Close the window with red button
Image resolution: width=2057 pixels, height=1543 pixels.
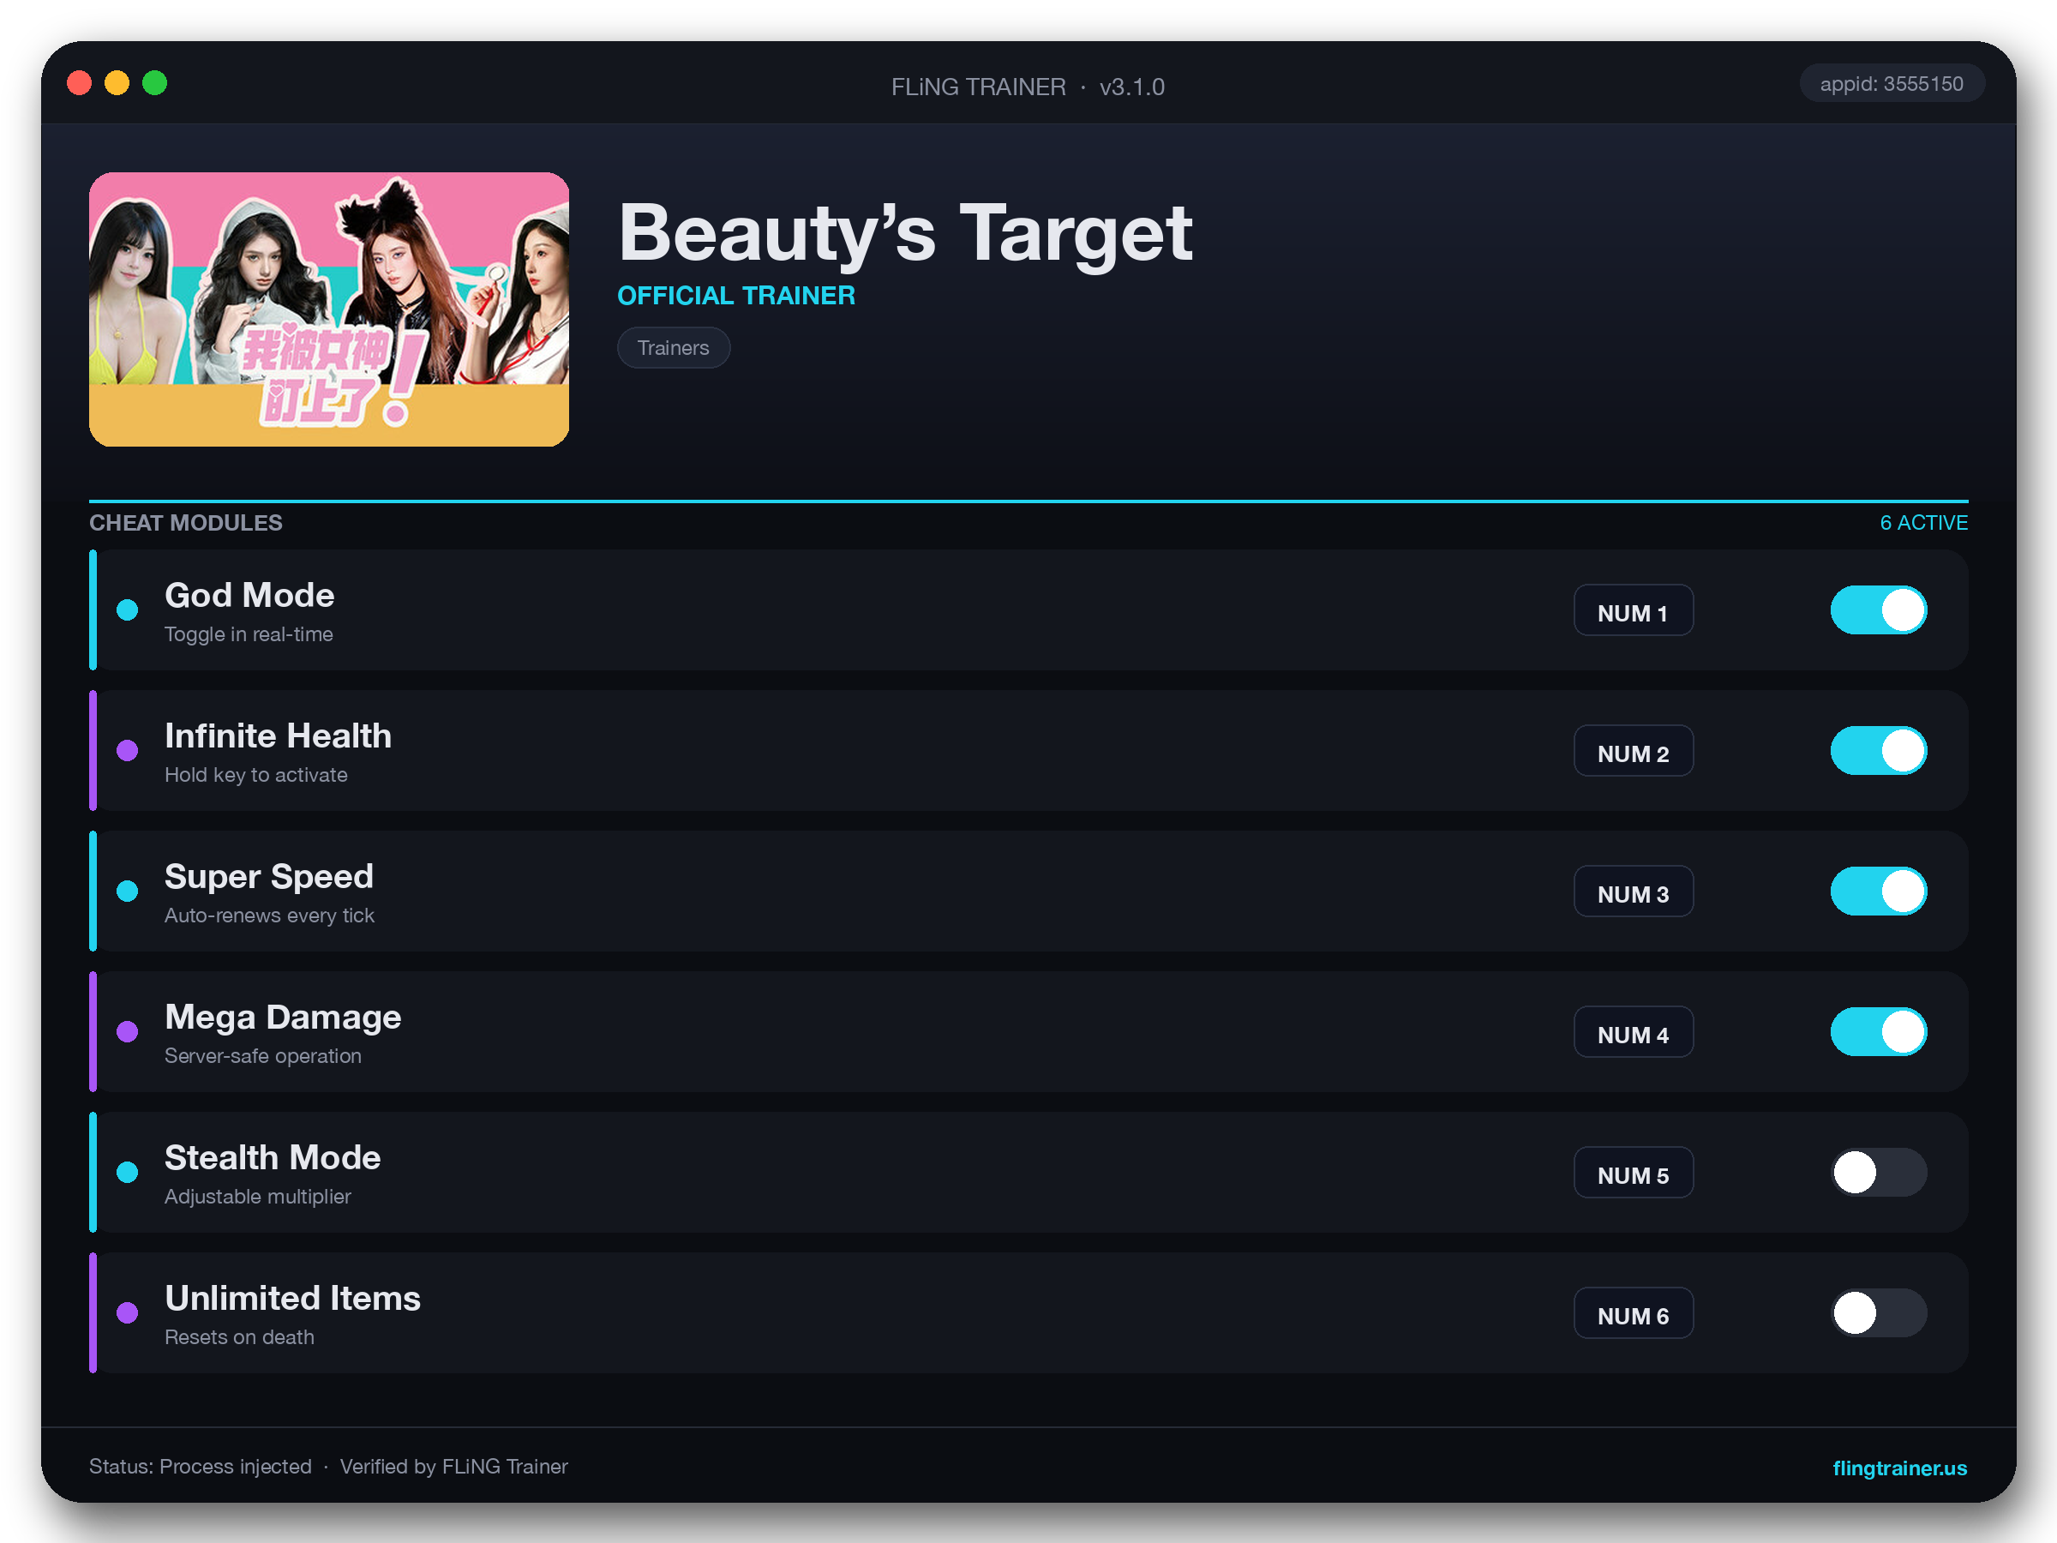80,84
